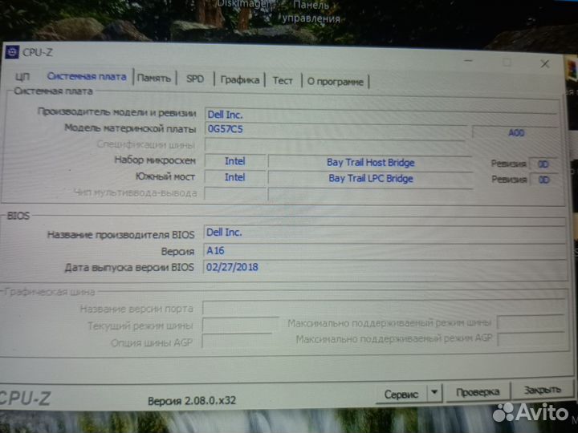Click the Сервис button
The height and width of the screenshot is (433, 578).
[401, 394]
